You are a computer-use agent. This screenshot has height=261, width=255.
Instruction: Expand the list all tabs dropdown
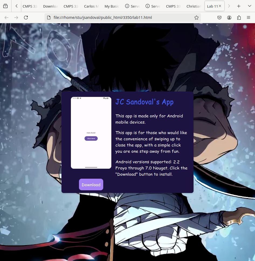click(x=249, y=6)
